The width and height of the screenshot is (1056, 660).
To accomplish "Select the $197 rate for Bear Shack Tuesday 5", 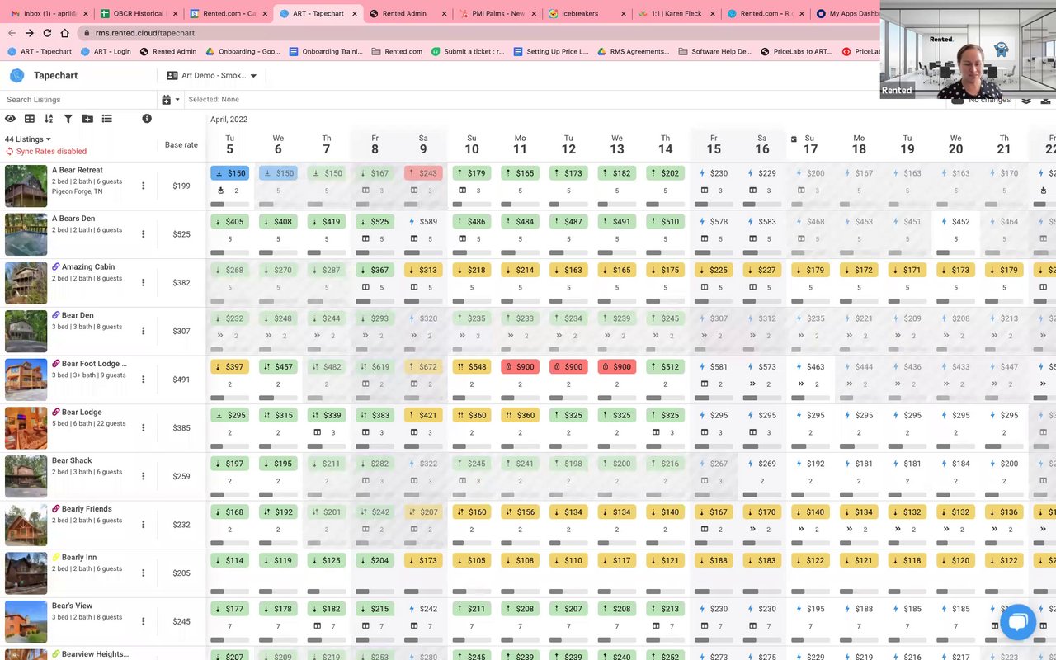I will [230, 464].
